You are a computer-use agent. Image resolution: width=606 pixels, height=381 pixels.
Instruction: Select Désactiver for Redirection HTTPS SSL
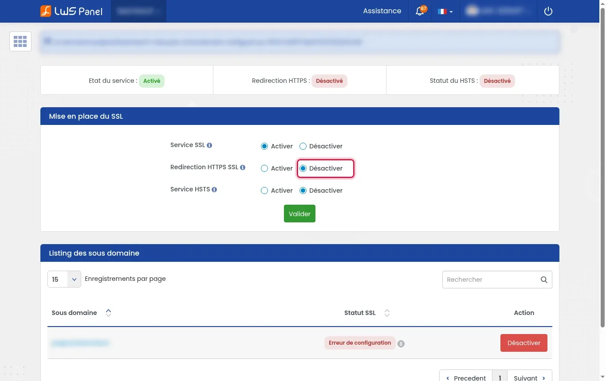point(303,168)
